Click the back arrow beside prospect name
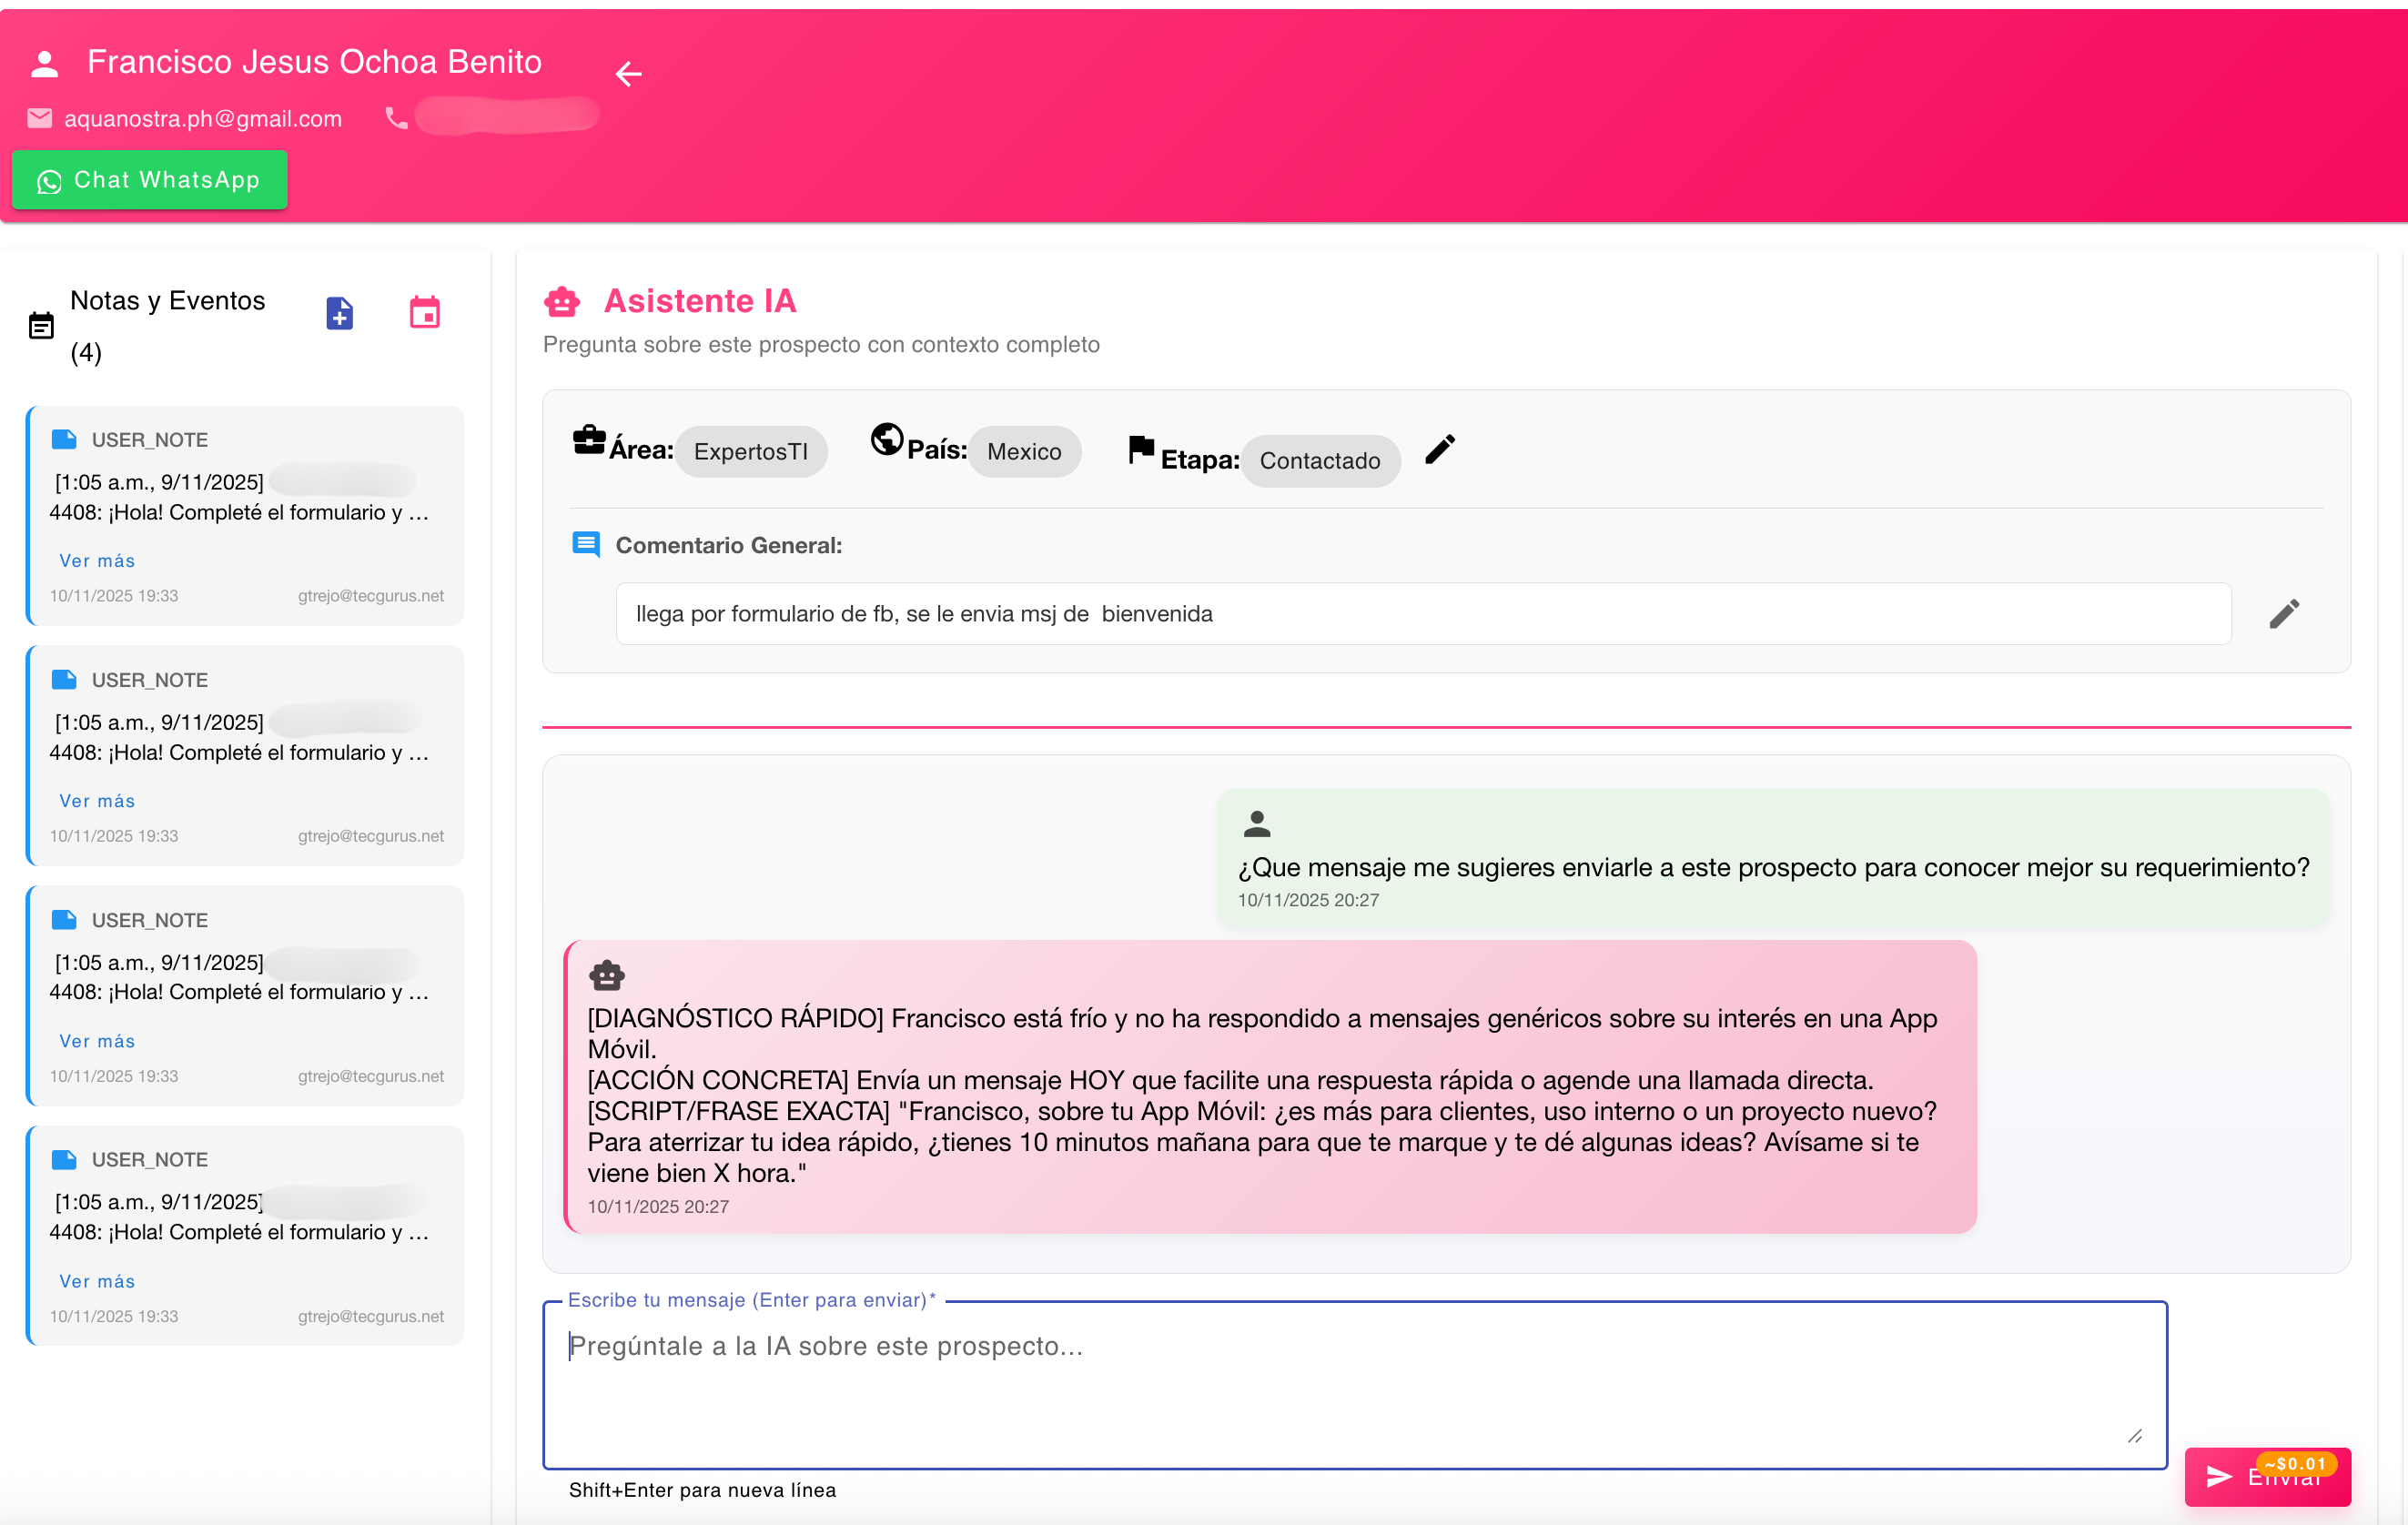The image size is (2408, 1525). [628, 73]
